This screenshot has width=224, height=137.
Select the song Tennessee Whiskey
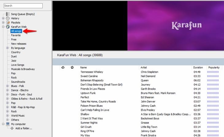92,72
